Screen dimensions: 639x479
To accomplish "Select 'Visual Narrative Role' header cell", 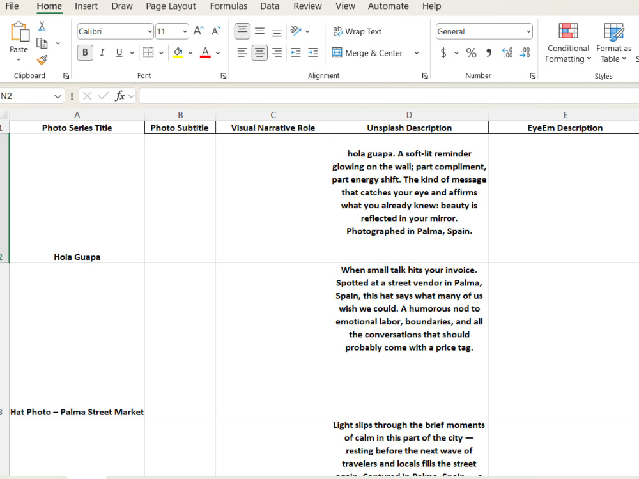I will (273, 128).
